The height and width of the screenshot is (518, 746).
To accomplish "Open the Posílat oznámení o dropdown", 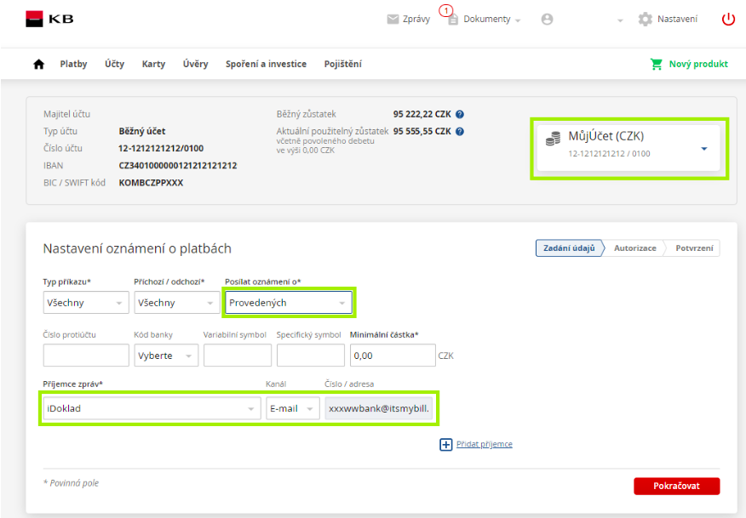I will click(x=289, y=303).
